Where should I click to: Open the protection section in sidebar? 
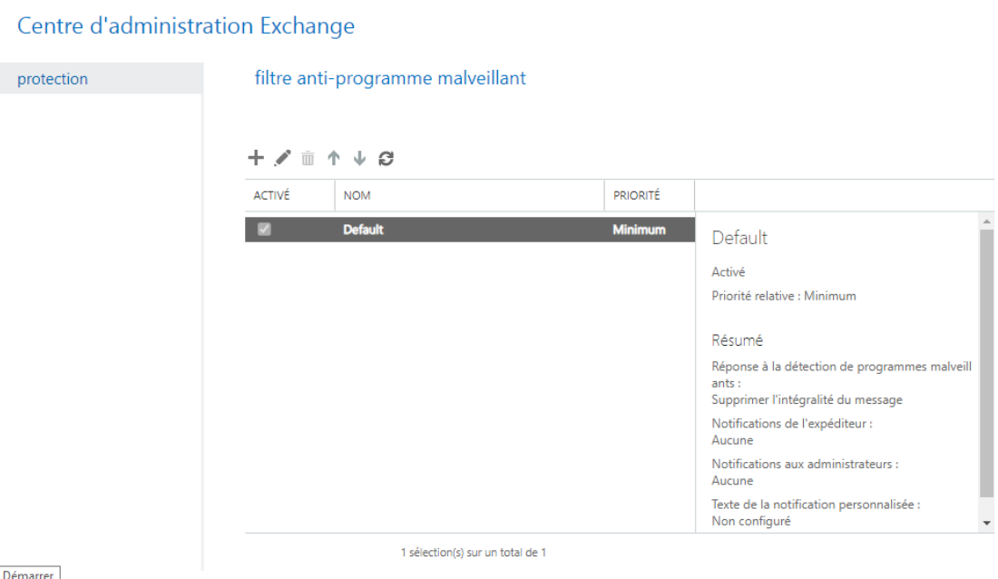102,78
